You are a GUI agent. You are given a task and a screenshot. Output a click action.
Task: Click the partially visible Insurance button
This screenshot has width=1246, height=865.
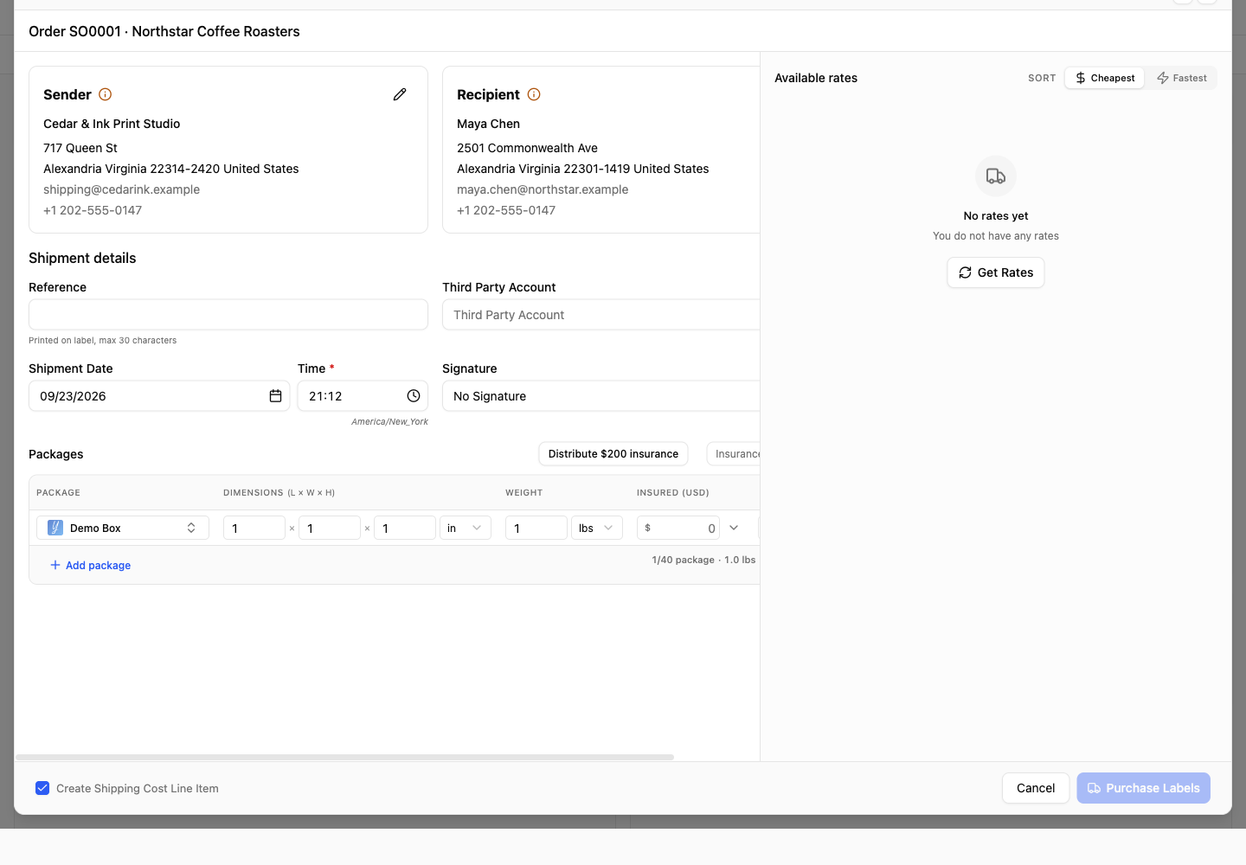click(x=734, y=454)
